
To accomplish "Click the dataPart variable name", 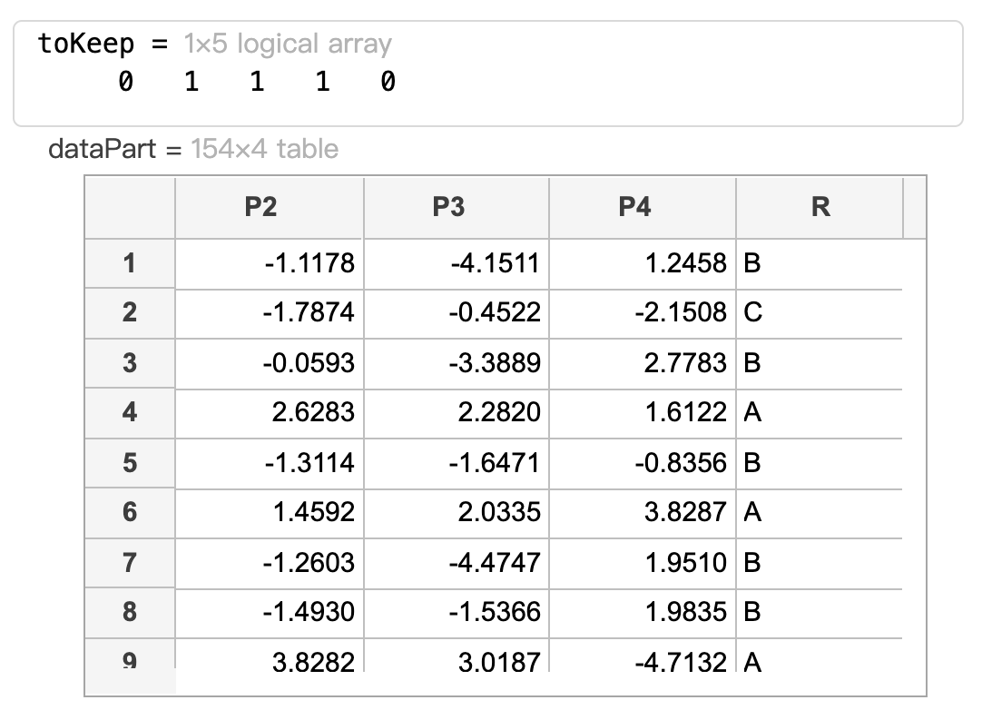I will click(x=102, y=149).
